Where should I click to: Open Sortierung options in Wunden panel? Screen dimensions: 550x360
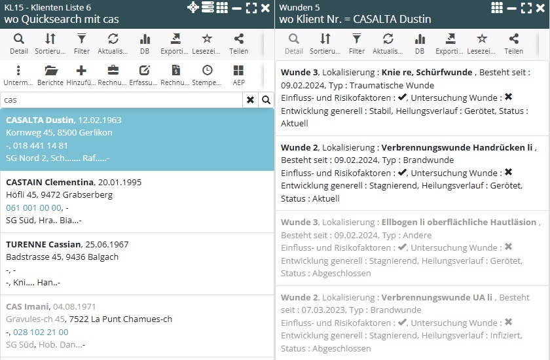pyautogui.click(x=325, y=43)
